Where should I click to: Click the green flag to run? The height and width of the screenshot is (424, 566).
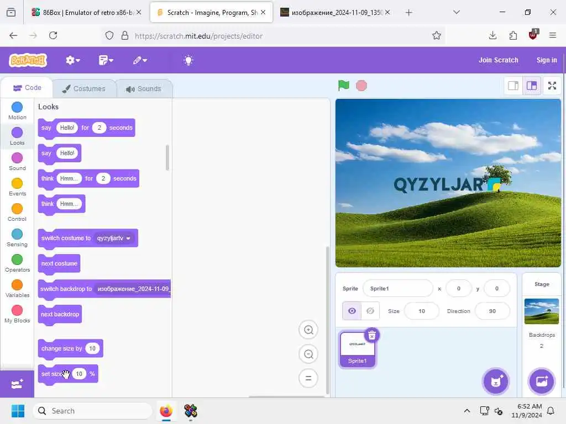[344, 86]
